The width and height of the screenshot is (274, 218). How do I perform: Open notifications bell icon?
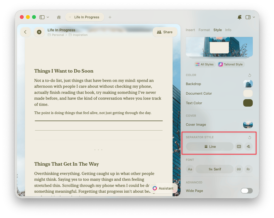[x=239, y=17]
